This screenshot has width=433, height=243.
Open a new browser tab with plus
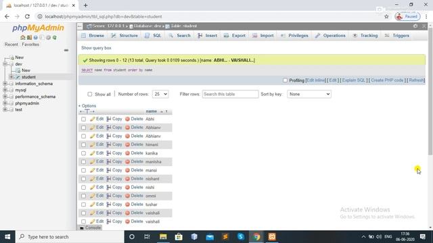(86, 5)
